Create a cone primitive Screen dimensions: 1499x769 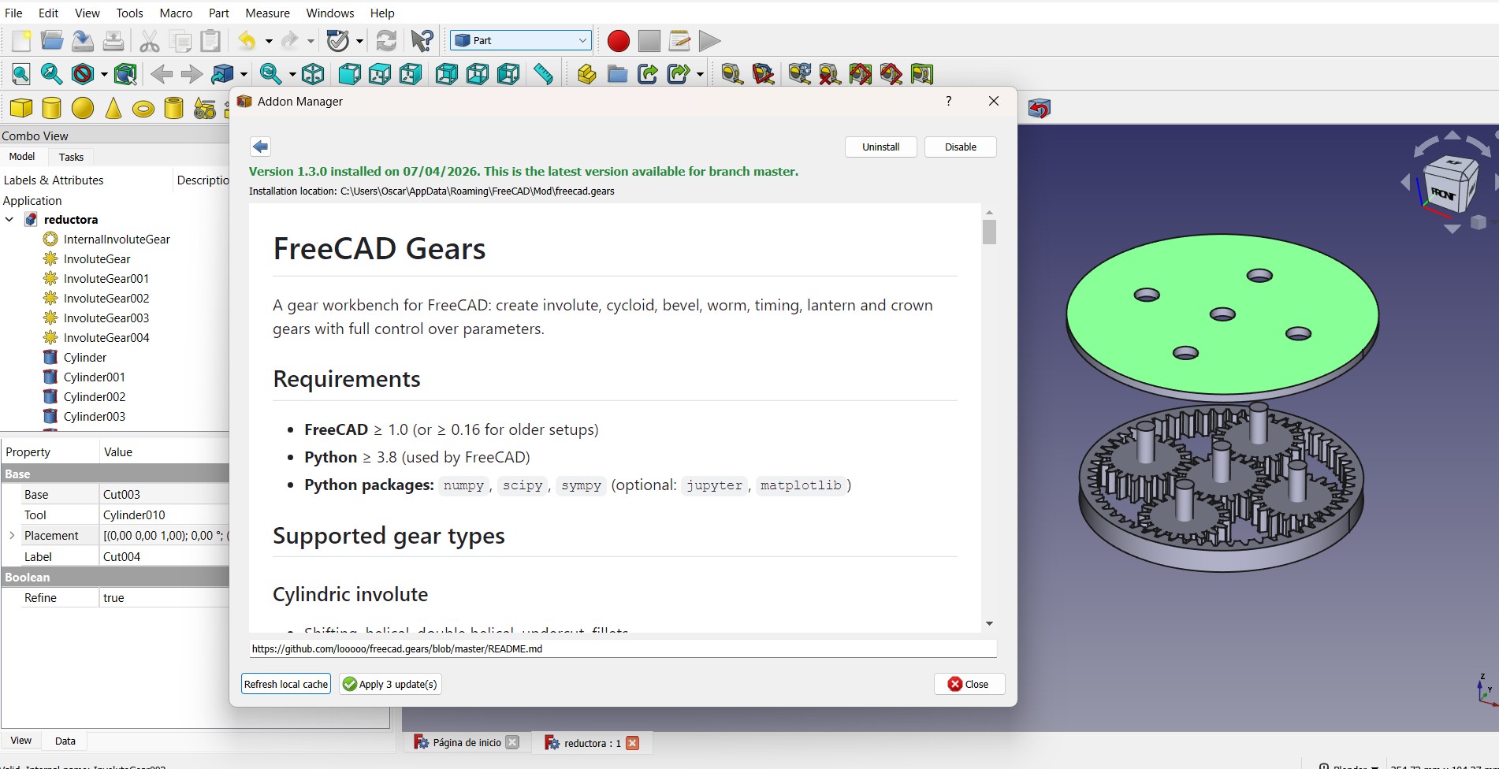tap(113, 108)
